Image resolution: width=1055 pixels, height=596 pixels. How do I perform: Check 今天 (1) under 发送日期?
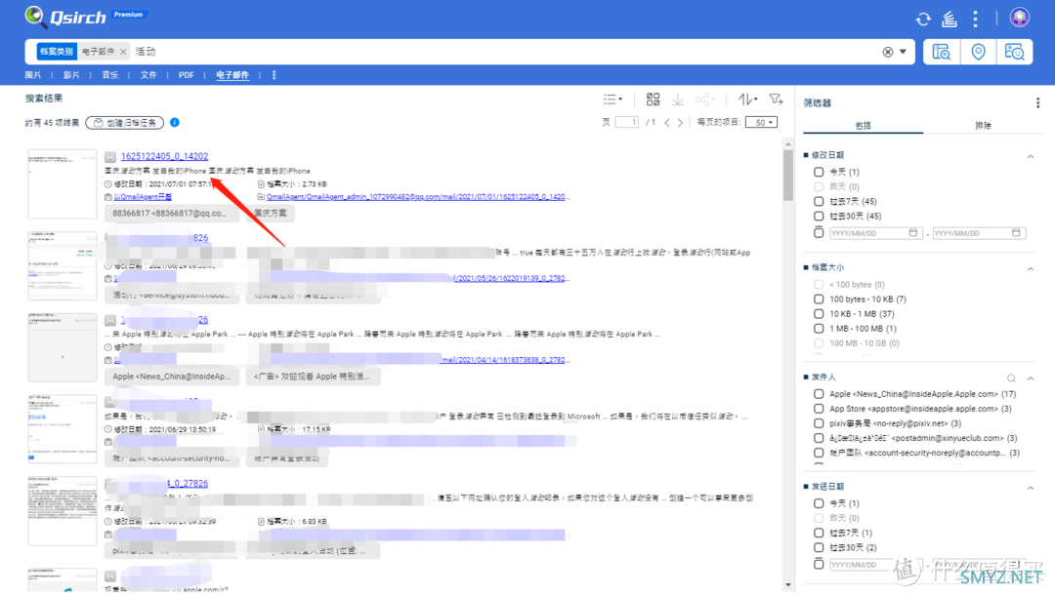pos(819,503)
